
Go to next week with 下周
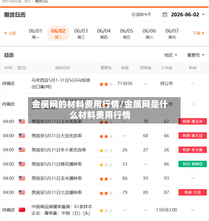[199, 33]
